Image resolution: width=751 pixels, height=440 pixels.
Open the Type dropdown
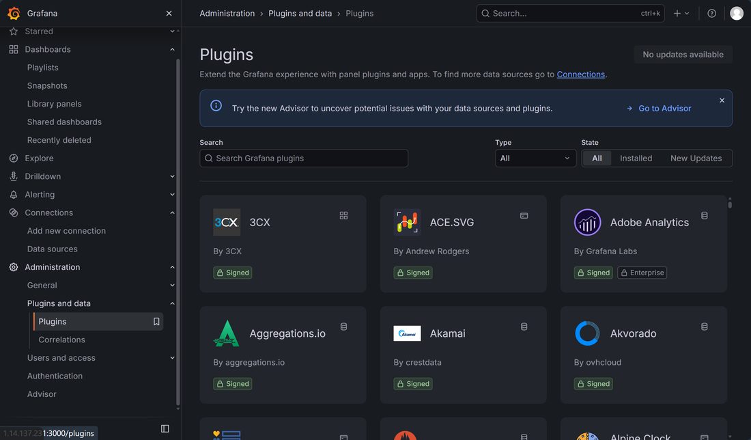click(x=535, y=159)
